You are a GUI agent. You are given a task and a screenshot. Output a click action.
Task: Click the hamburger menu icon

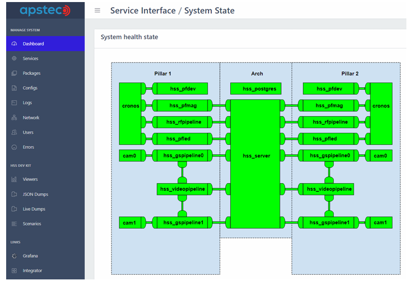[97, 11]
